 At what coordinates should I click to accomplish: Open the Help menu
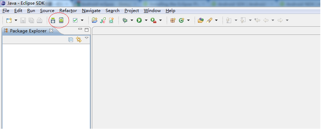click(x=170, y=11)
